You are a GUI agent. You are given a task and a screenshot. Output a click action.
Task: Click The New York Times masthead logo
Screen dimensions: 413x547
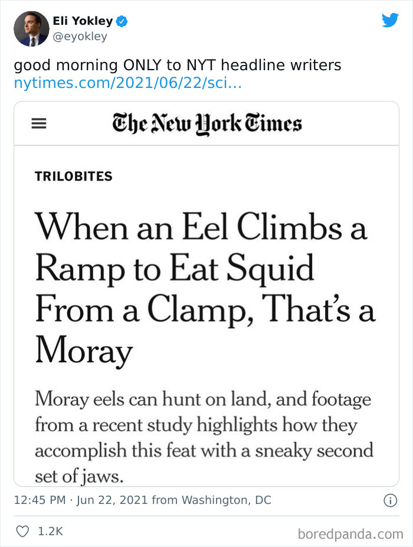pyautogui.click(x=206, y=123)
